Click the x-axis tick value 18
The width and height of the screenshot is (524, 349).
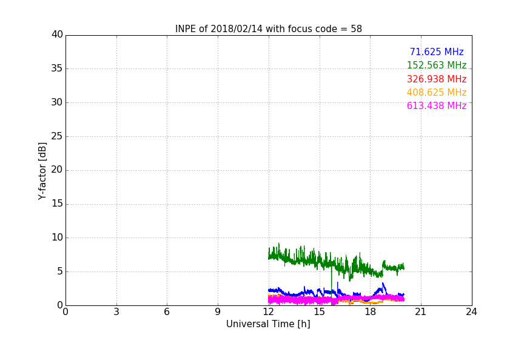point(370,312)
